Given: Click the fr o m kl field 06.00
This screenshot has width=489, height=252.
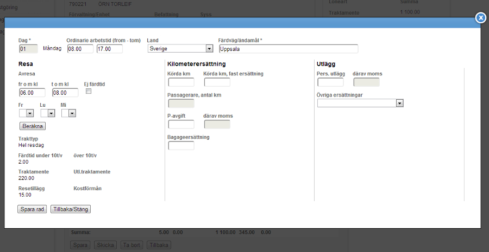Looking at the screenshot, I should pos(32,93).
